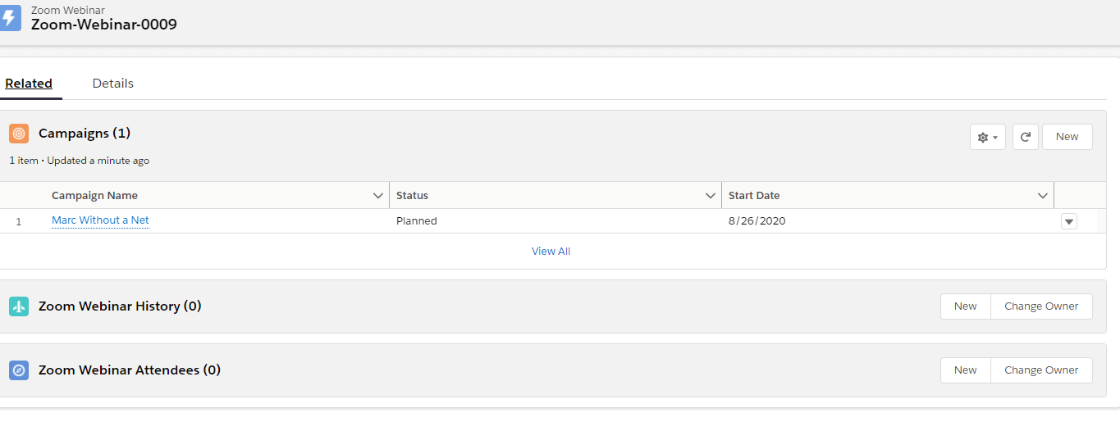Open row actions for Marc Without a Net
The image size is (1120, 422).
1068,221
